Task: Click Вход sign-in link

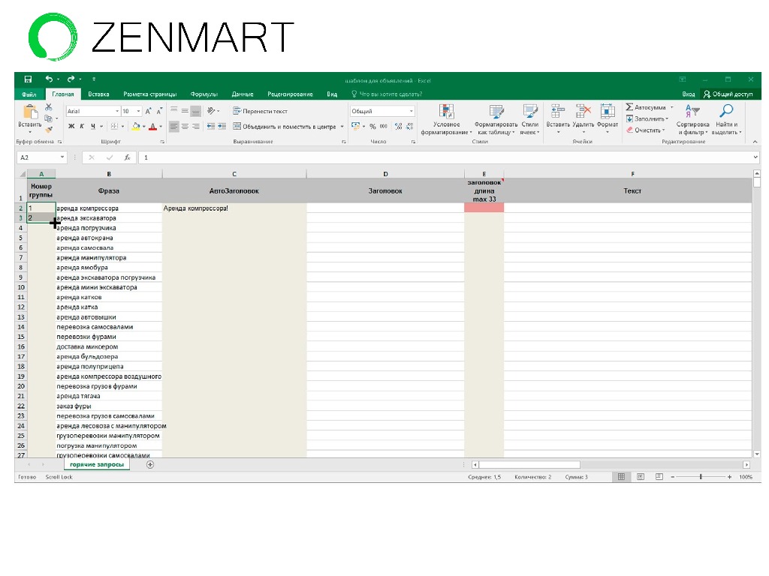Action: pos(689,94)
